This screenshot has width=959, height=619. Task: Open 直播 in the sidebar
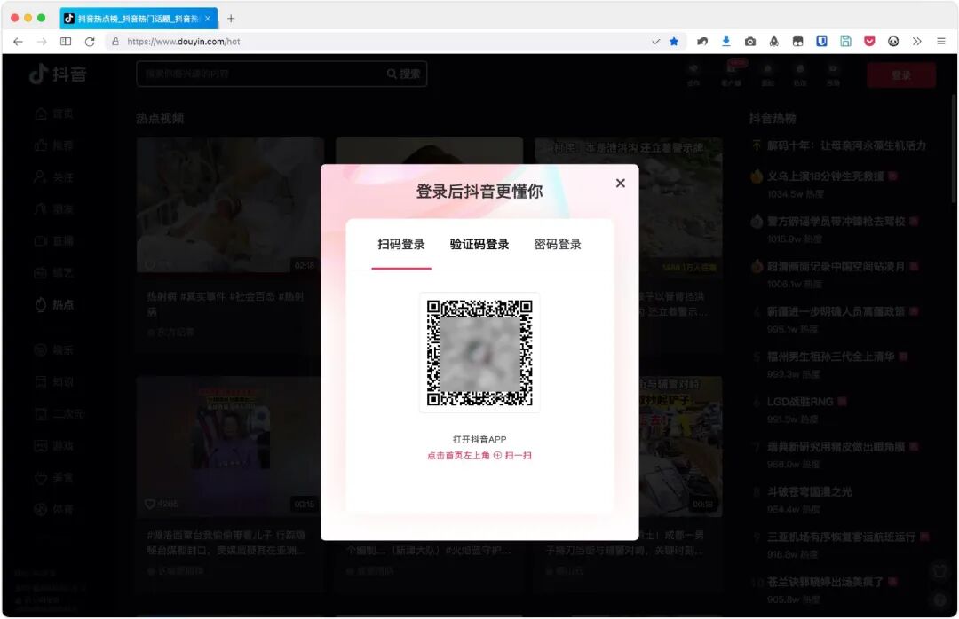(54, 240)
